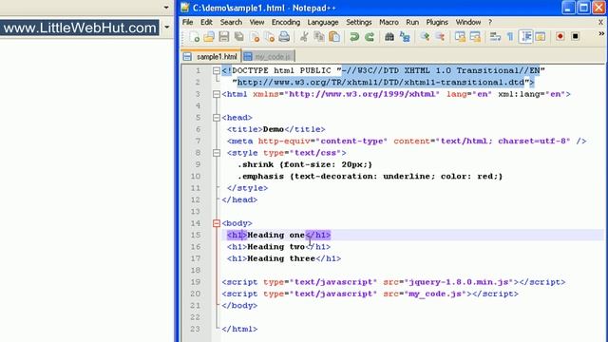The height and width of the screenshot is (342, 608).
Task: Paste with the clipboard icon
Action: 334,37
